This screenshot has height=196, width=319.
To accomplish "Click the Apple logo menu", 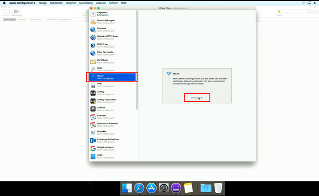I will tap(4, 3).
